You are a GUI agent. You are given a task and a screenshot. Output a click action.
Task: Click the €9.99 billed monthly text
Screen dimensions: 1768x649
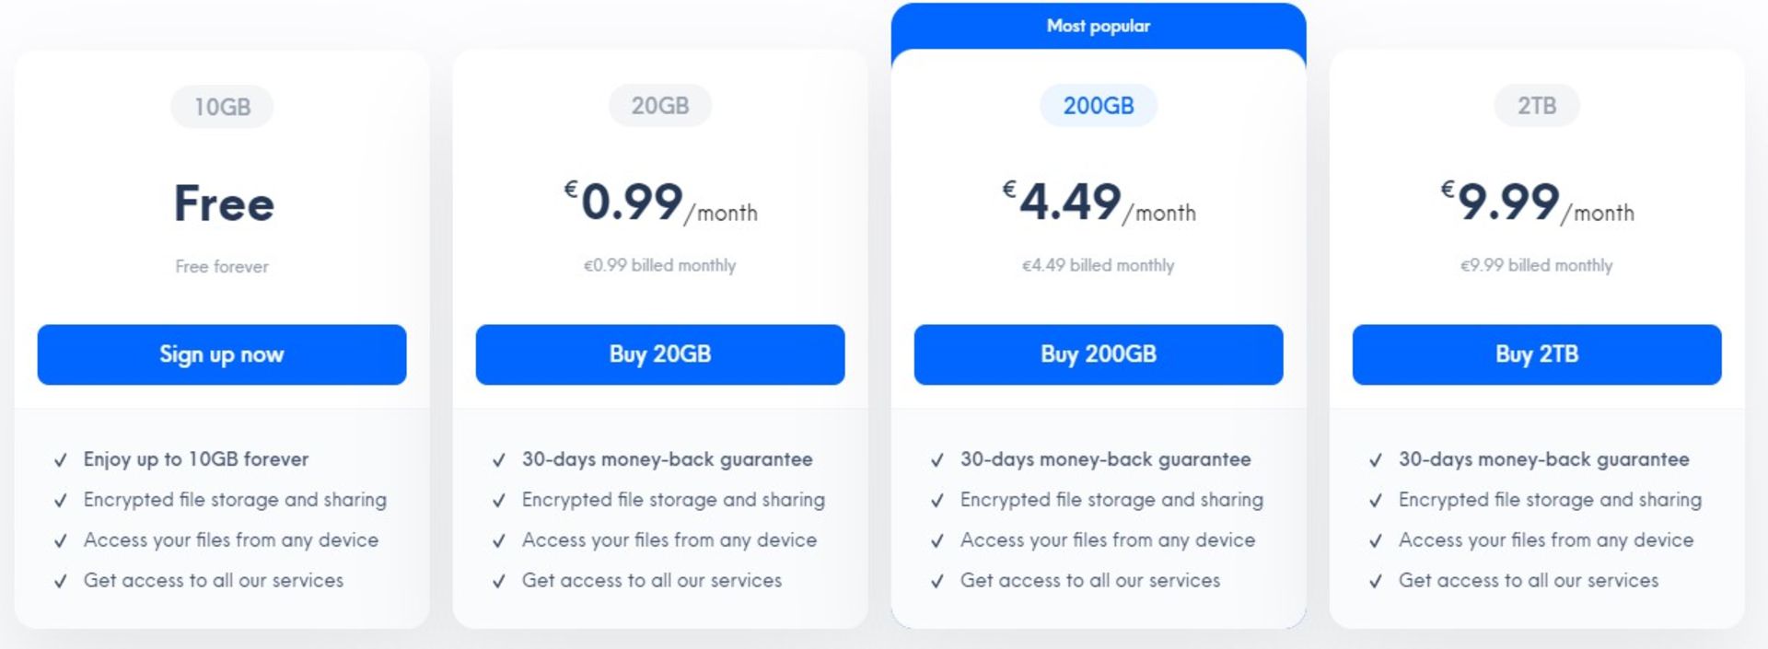[x=1537, y=265]
